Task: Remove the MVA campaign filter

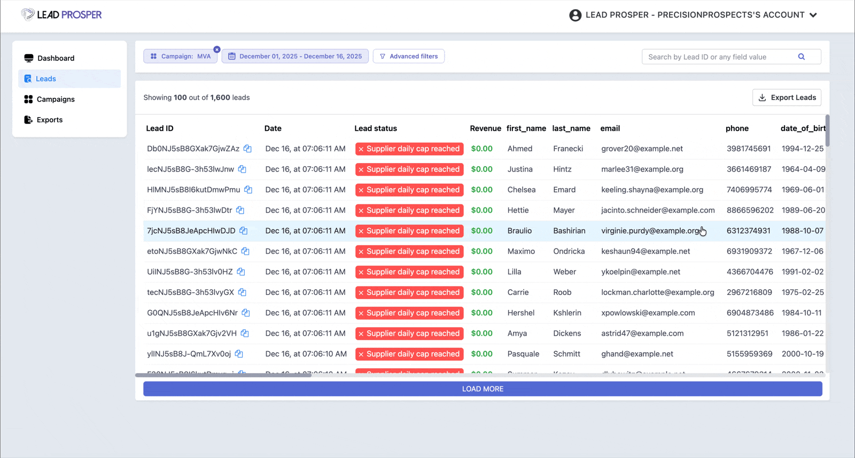Action: tap(217, 49)
